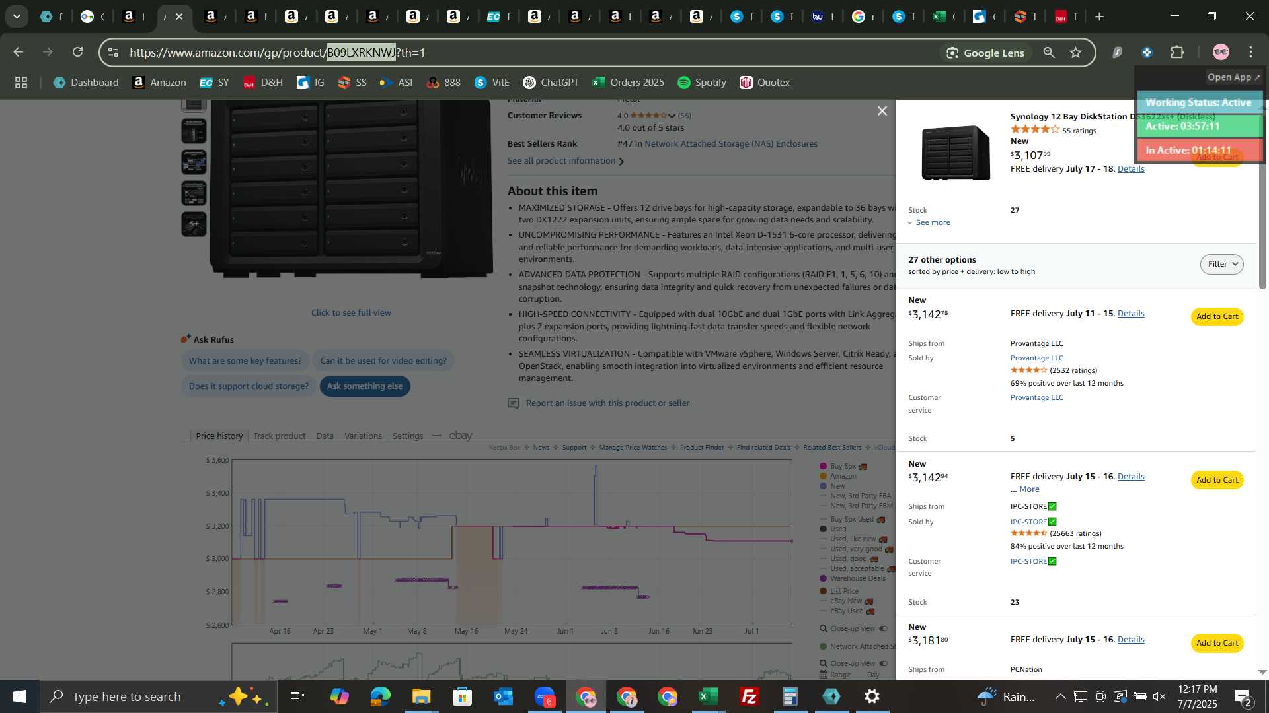Open Network Attached Storage Enclosures rank link
The height and width of the screenshot is (713, 1269).
(x=730, y=144)
